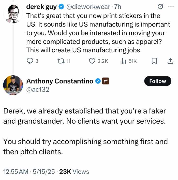Click the 12:55 AM post timestamp
178x180 pixels.
coord(16,172)
